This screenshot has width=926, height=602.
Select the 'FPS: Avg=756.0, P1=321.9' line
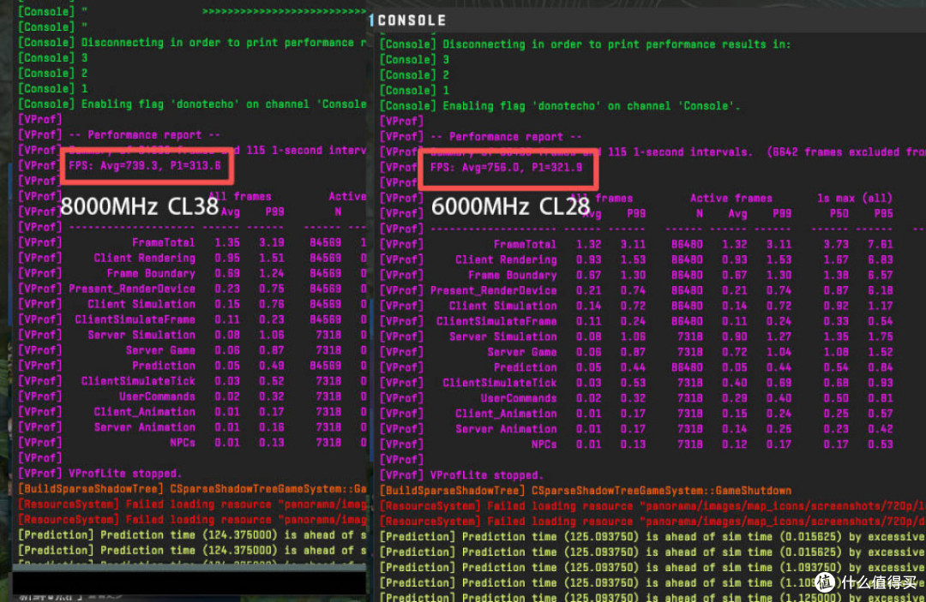click(x=506, y=168)
